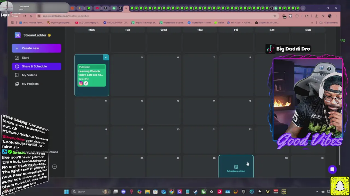Click the TikTok icon on published post

(x=86, y=83)
